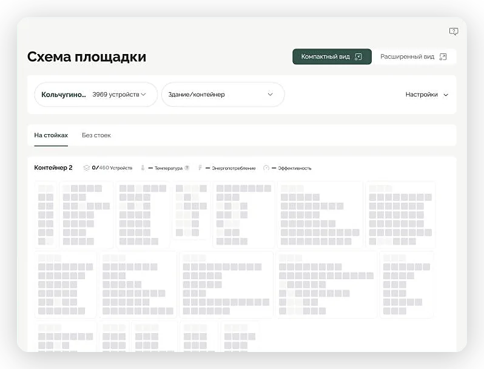Click the Температура help question icon

click(x=187, y=168)
